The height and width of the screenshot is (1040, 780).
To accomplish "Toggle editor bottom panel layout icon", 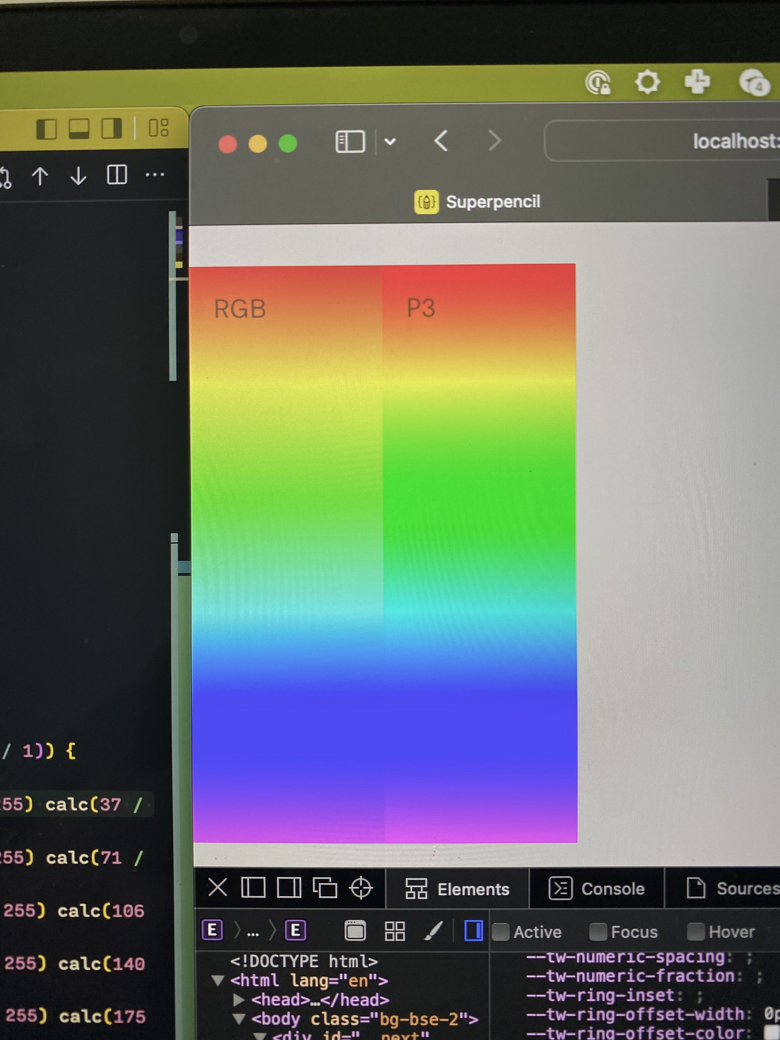I will [79, 128].
